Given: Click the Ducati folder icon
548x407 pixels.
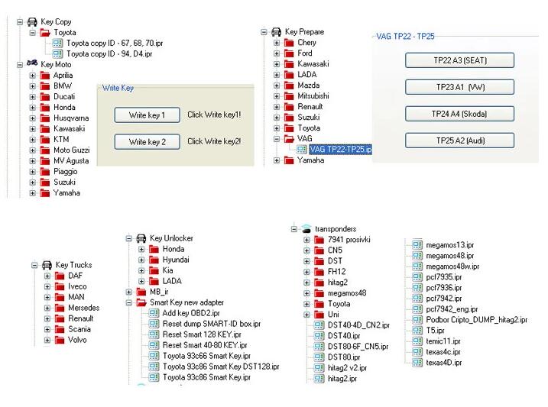Looking at the screenshot, I should pos(45,97).
